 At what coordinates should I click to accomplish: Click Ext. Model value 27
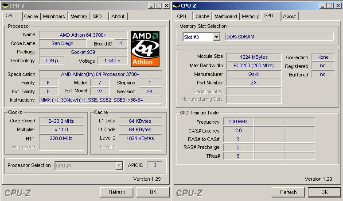pos(100,91)
